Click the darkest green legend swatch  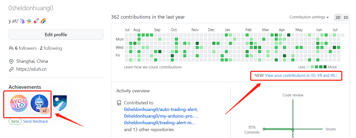(x=325, y=67)
